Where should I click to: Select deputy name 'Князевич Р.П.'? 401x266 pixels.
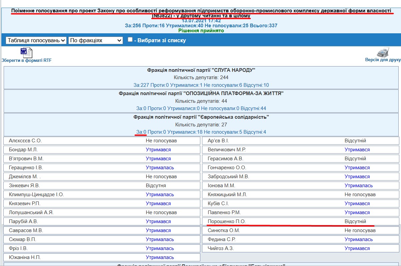[x=25, y=203]
